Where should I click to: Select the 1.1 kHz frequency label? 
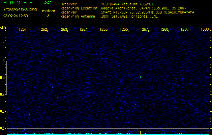point(3,44)
